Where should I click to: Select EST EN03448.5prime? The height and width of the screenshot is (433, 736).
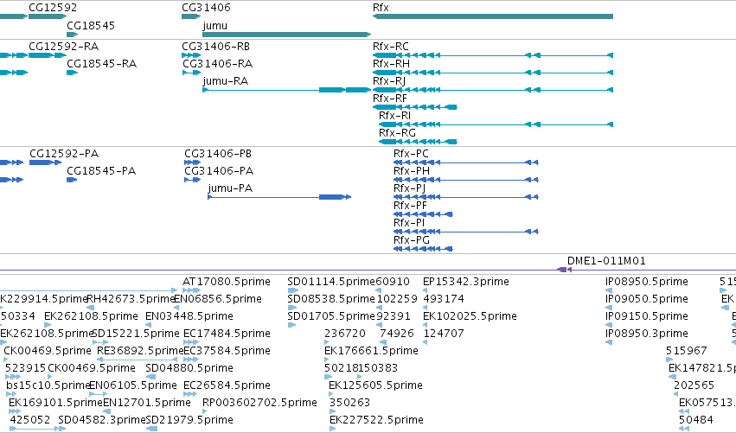point(189,316)
